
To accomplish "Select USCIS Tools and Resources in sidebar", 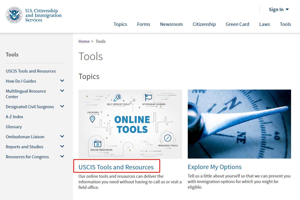I will pyautogui.click(x=31, y=71).
